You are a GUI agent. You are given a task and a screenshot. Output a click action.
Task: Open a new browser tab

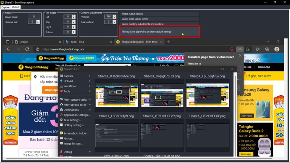click(x=169, y=42)
